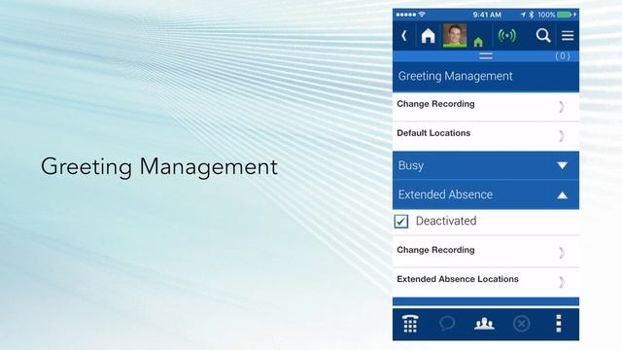The width and height of the screenshot is (622, 350).
Task: Expand the Busy section
Action: tap(486, 165)
